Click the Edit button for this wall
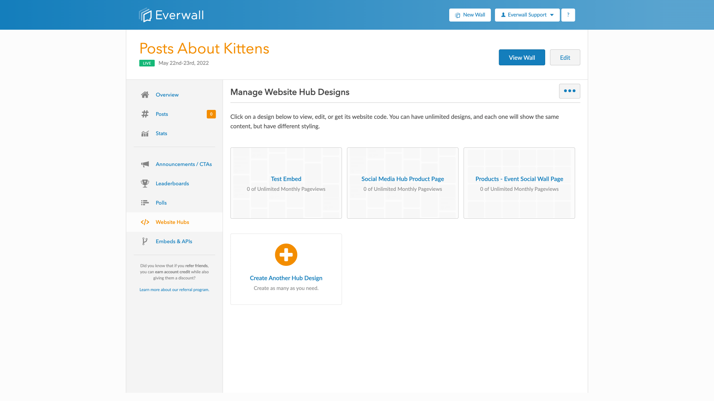 coord(565,57)
